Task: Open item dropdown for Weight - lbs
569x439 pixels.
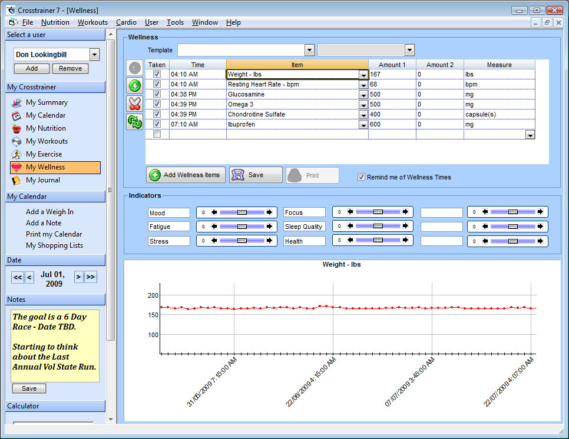Action: click(363, 75)
